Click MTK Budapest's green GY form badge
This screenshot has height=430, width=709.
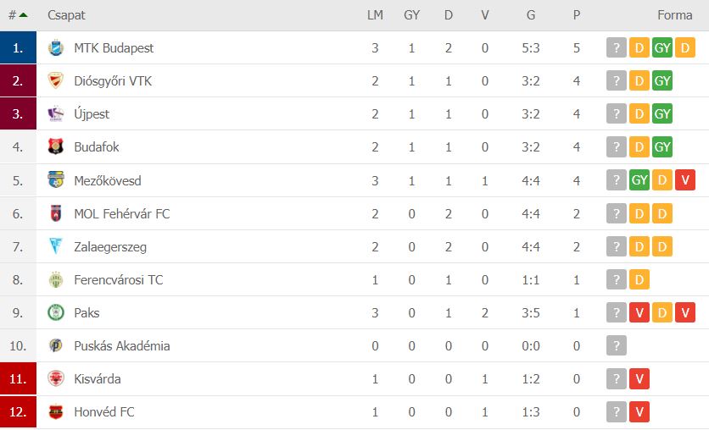point(662,48)
